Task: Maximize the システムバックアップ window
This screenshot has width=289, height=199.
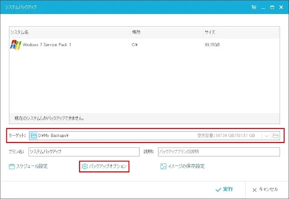Action: click(x=272, y=7)
